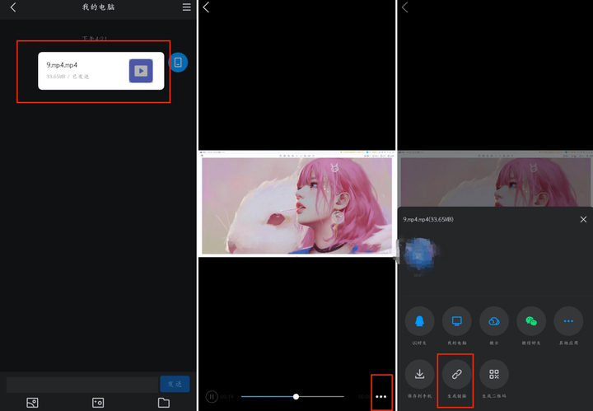
Task: Go back from the video player screen
Action: [x=206, y=7]
